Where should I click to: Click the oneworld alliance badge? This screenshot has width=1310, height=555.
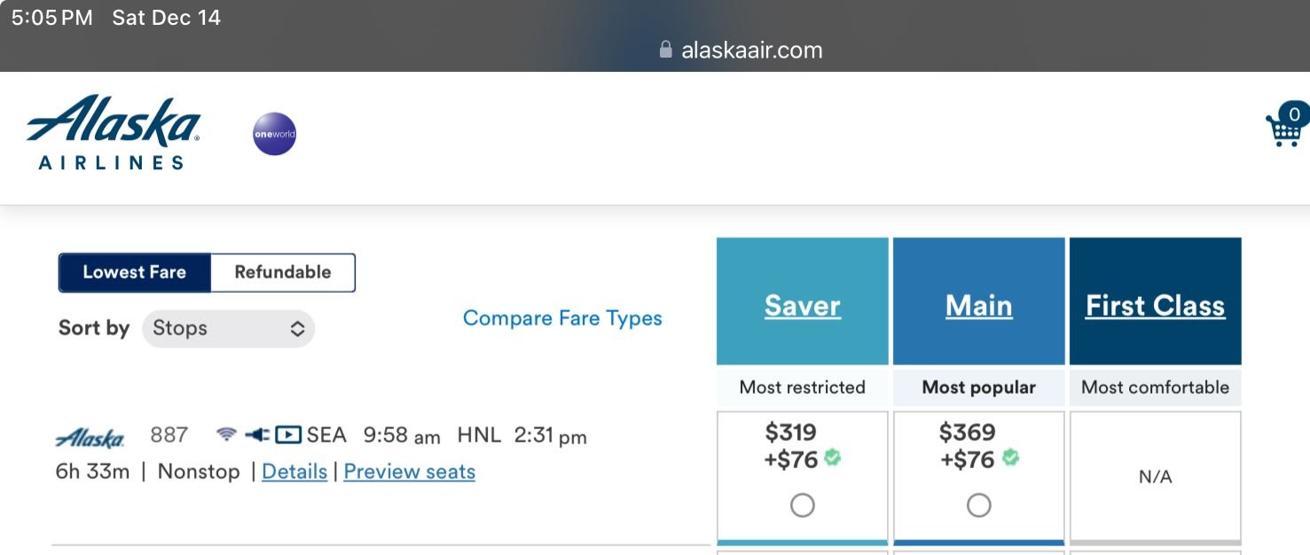(x=274, y=134)
